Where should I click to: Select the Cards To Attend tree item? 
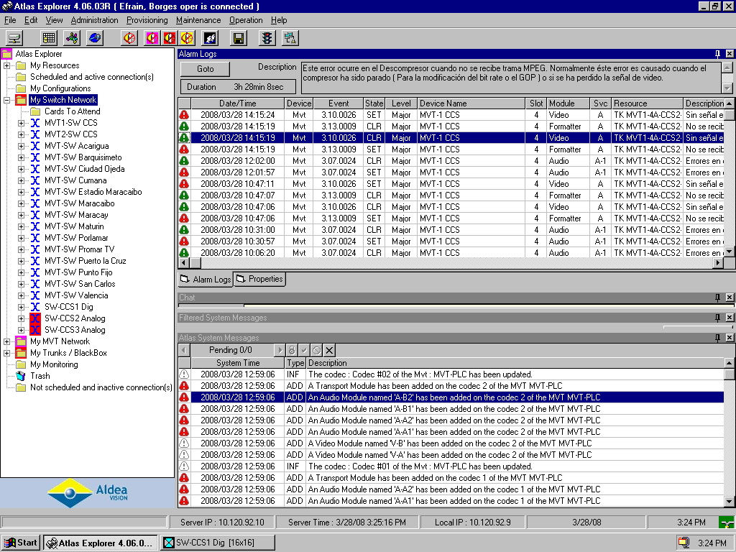click(x=73, y=111)
